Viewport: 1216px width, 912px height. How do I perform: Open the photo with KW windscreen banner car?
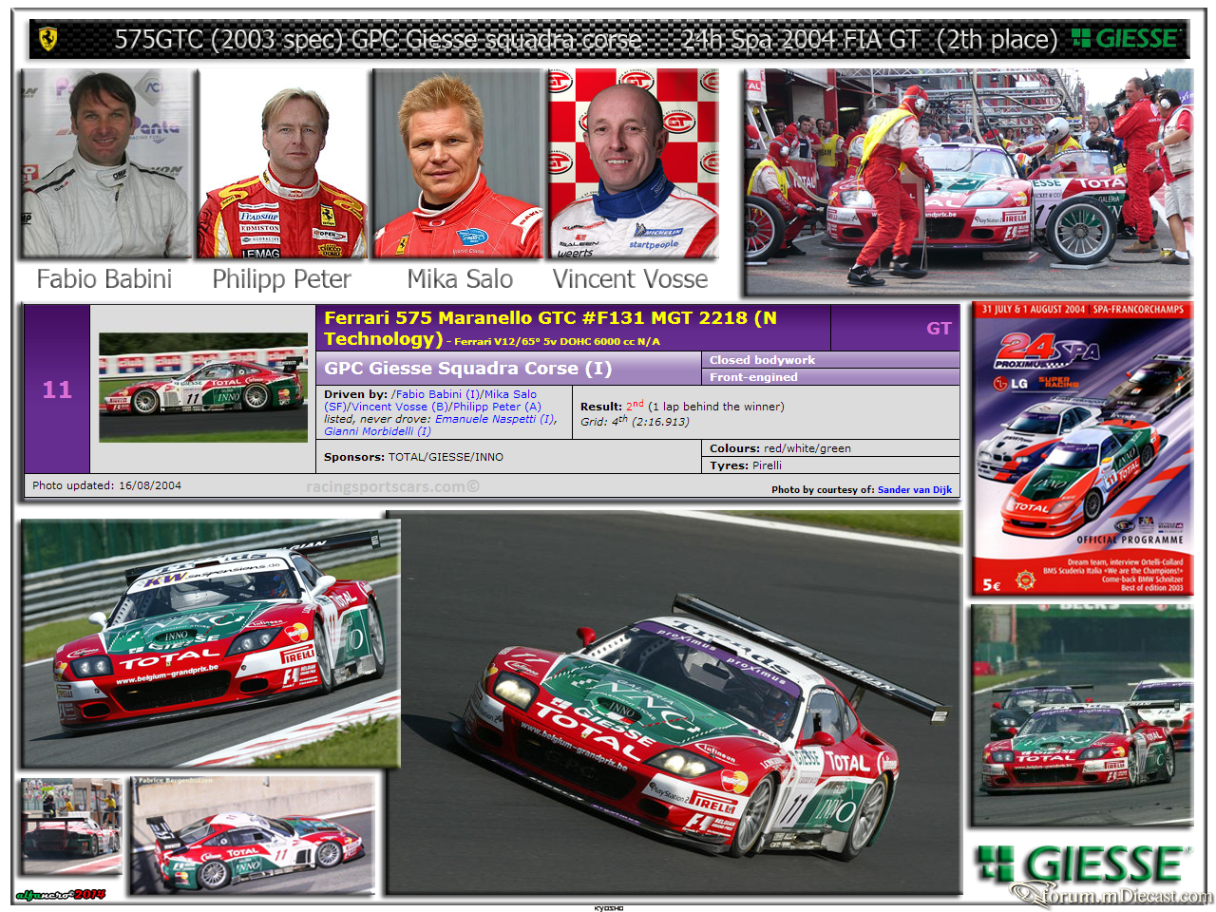210,642
